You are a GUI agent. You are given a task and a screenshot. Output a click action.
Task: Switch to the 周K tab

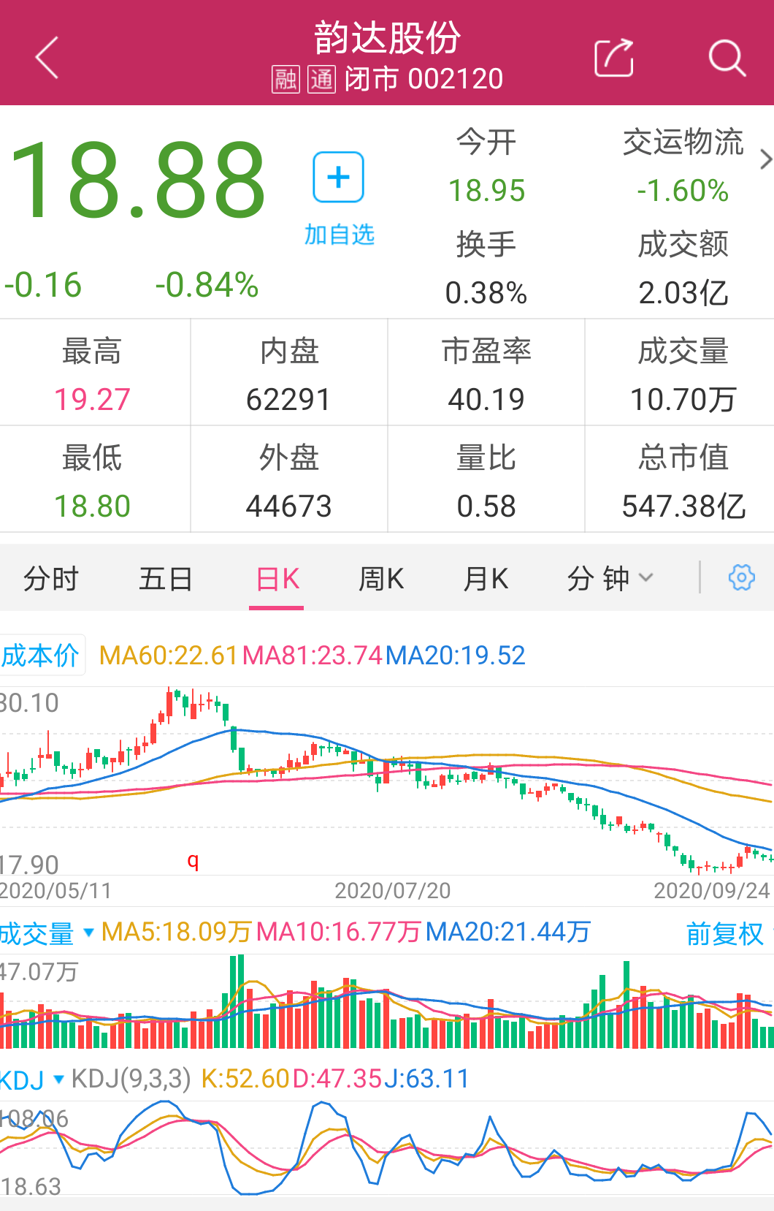pos(381,578)
